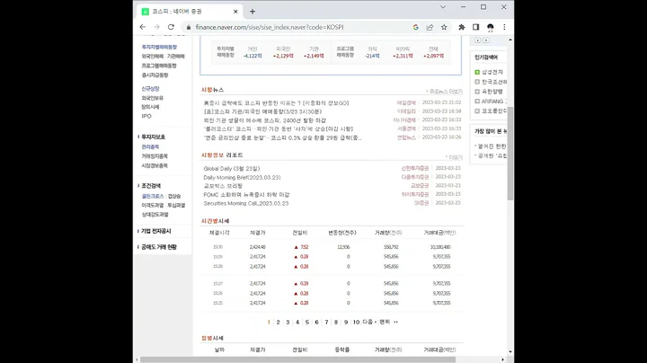Go back with the browser back arrow
647x363 pixels.
(143, 27)
